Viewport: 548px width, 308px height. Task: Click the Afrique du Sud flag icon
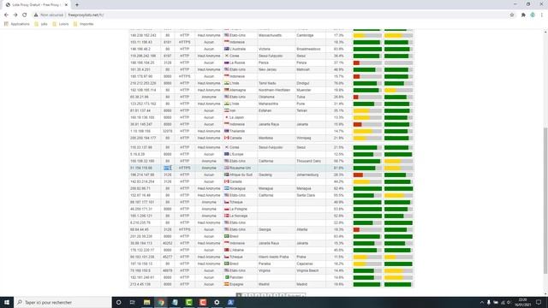[x=226, y=175]
